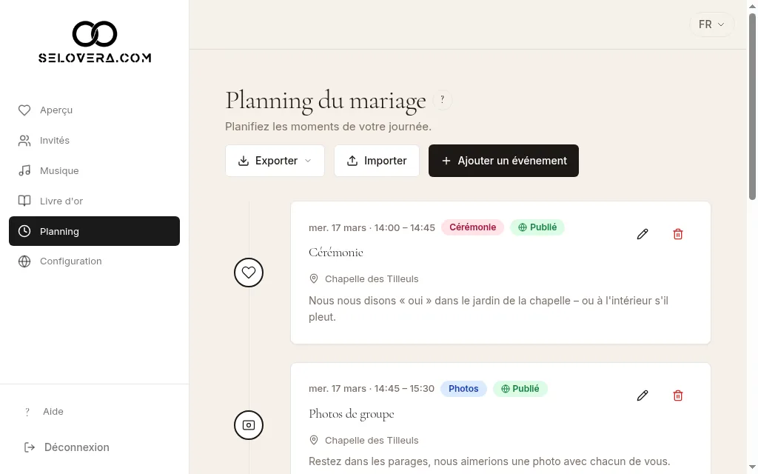Click the question mark icon beside Aide
The width and height of the screenshot is (758, 474).
(x=27, y=412)
